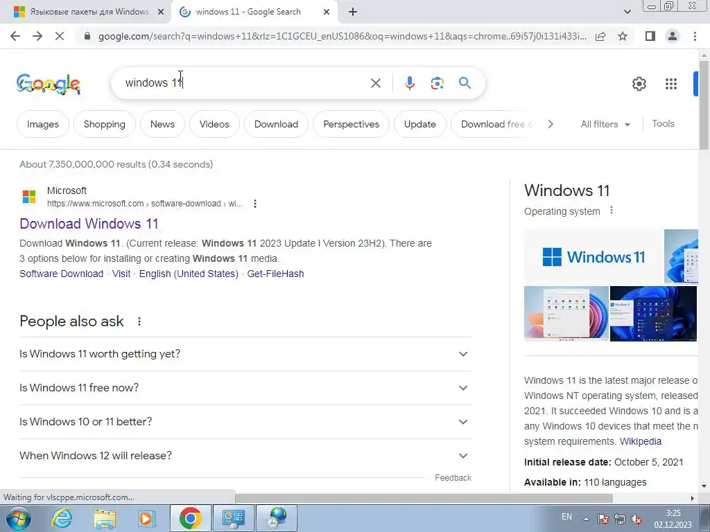Click the horizontal scrollbar thumb
The height and width of the screenshot is (532, 710).
point(424,498)
